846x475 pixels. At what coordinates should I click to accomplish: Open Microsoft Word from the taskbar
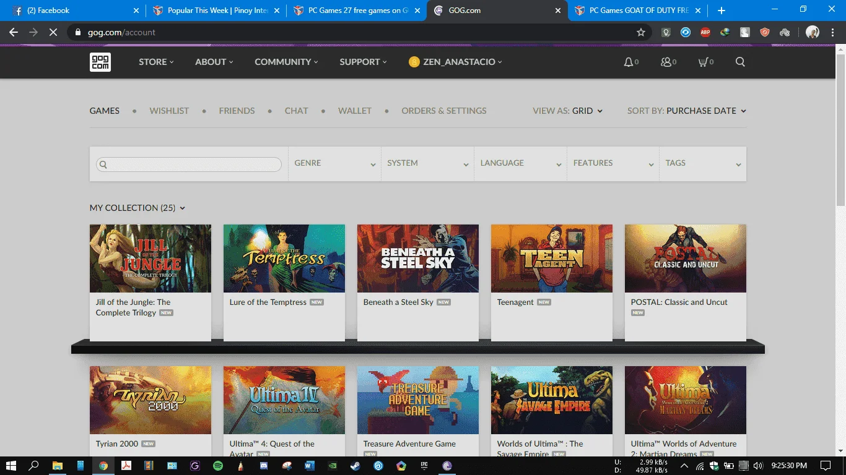tap(310, 466)
